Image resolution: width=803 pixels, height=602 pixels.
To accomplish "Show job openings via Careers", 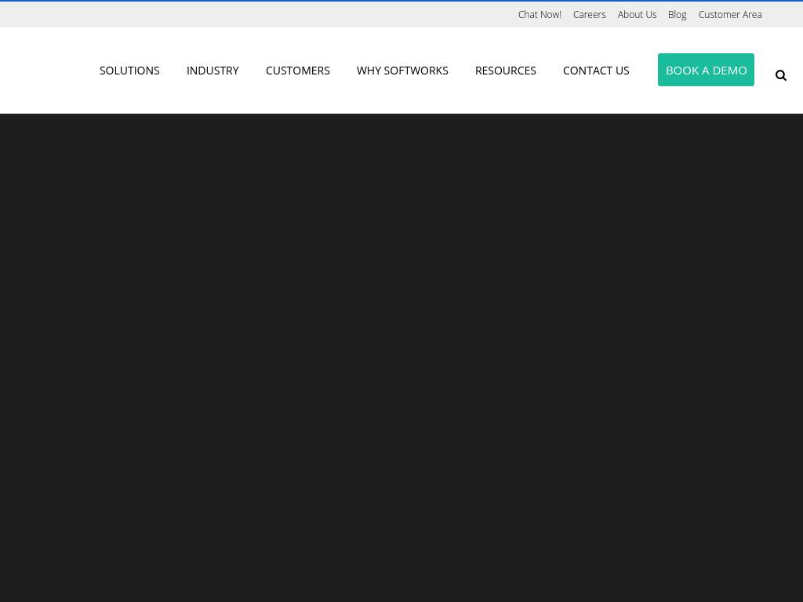I will tap(589, 15).
